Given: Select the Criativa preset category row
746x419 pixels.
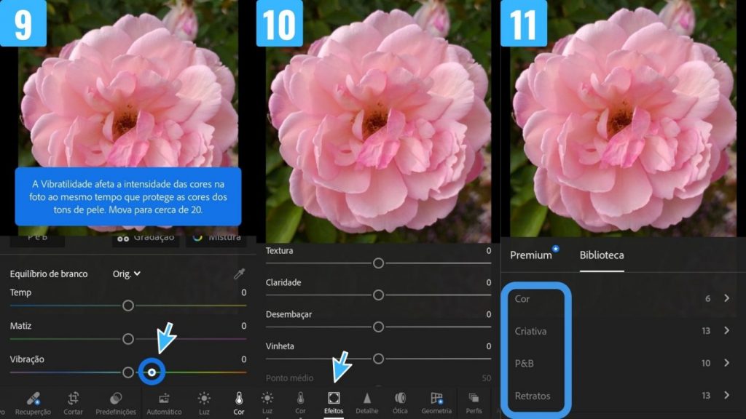Looking at the screenshot, I should (x=624, y=331).
